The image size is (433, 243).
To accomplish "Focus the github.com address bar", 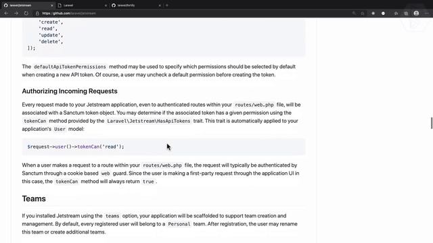I will [x=193, y=13].
